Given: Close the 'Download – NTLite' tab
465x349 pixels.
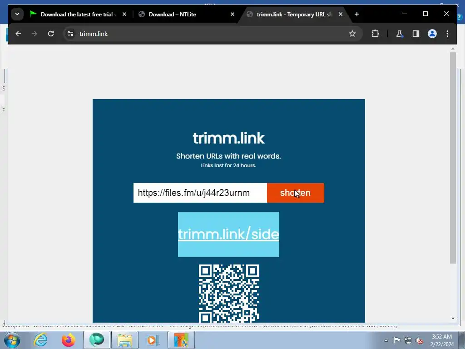Looking at the screenshot, I should point(232,14).
